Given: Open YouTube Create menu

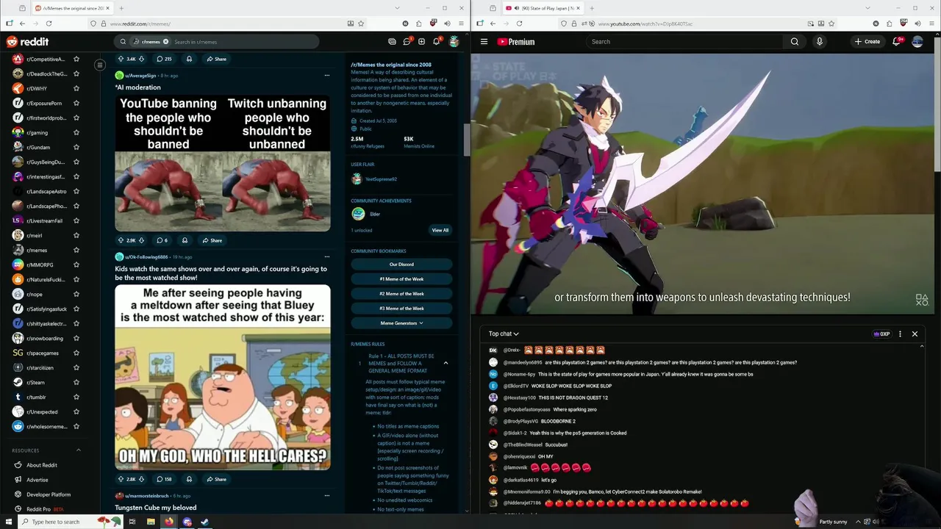Looking at the screenshot, I should (x=867, y=42).
